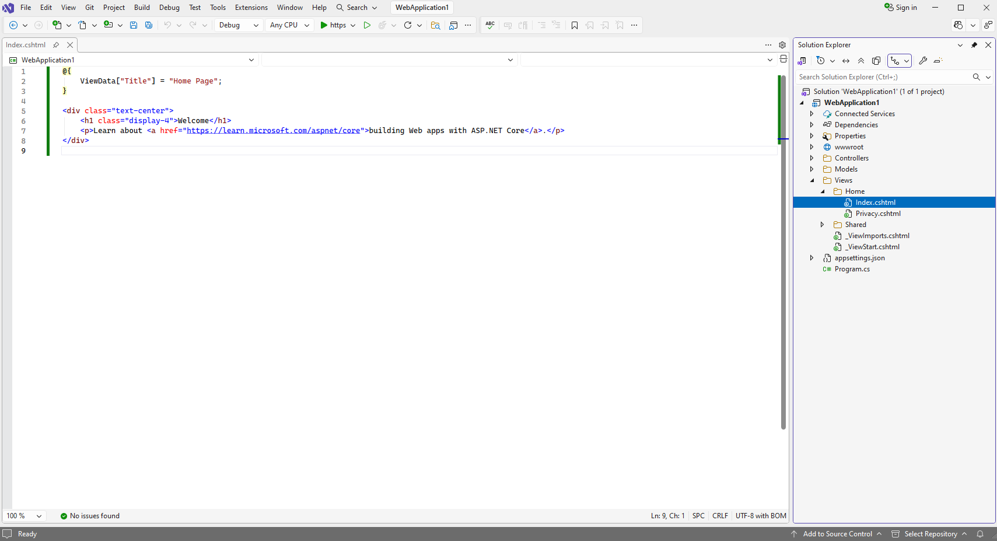Viewport: 997px width, 541px height.
Task: Open the Debug configuration dropdown
Action: [239, 25]
